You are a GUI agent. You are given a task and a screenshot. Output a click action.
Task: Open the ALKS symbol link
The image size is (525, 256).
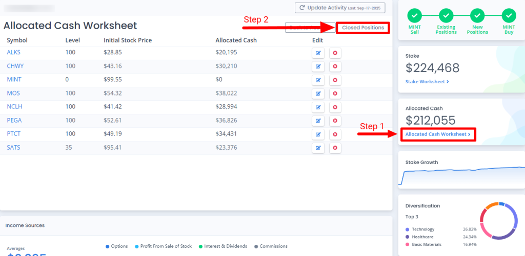click(x=14, y=53)
